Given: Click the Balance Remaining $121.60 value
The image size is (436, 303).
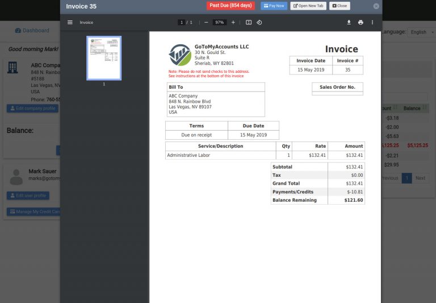Looking at the screenshot, I should click(x=354, y=200).
